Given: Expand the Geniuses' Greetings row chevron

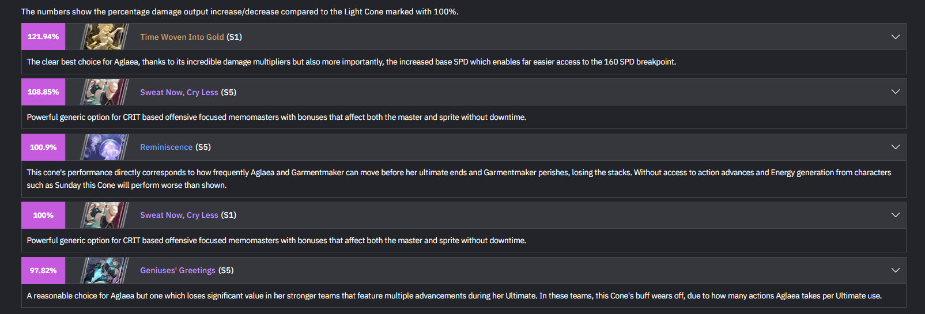Looking at the screenshot, I should tap(895, 271).
